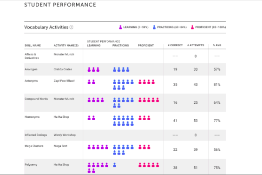Click first blue practicing icon in Antonyms row

[x=114, y=82]
